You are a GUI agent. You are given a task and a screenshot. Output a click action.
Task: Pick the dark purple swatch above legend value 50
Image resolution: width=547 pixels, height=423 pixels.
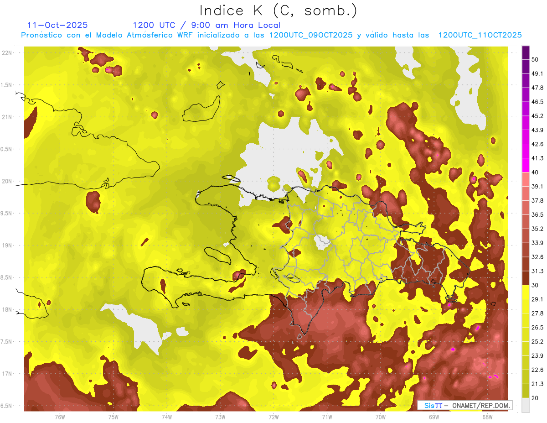click(x=526, y=53)
